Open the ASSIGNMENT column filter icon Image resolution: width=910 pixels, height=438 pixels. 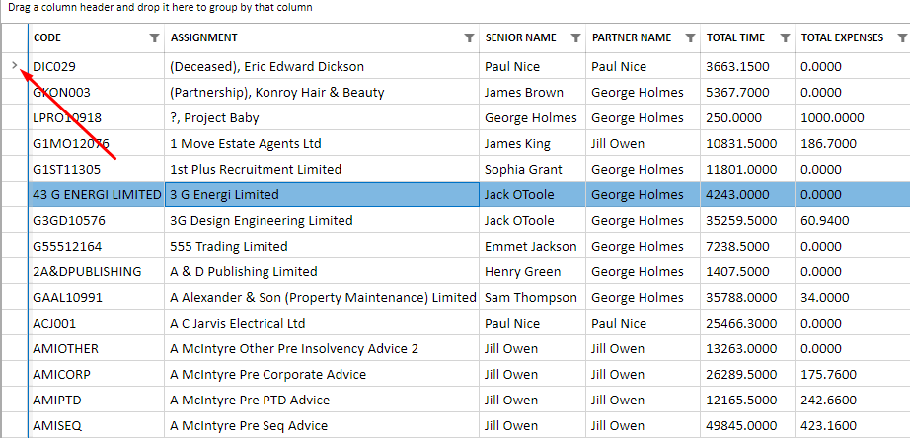pos(469,38)
